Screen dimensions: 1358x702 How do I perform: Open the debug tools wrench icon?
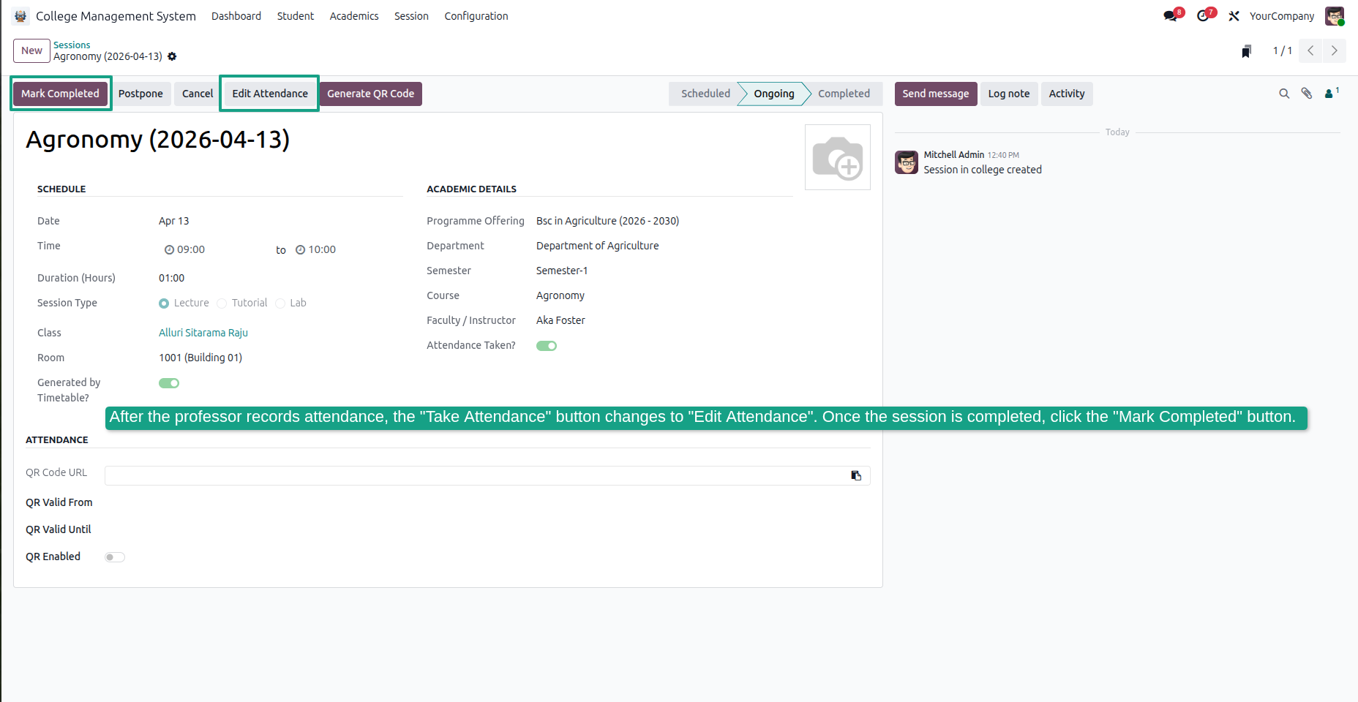tap(1234, 16)
